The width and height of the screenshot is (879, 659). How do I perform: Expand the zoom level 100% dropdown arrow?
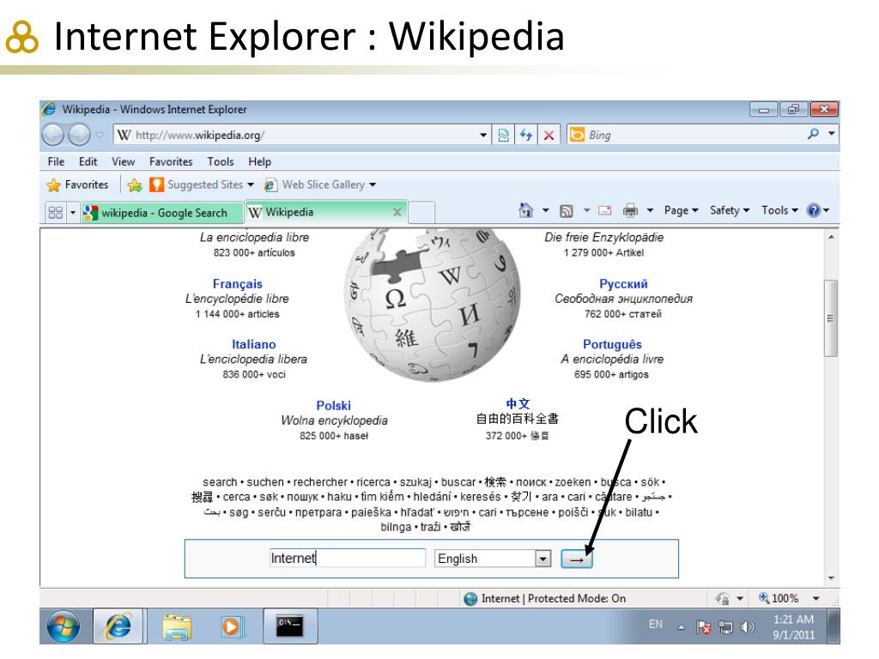pos(816,598)
